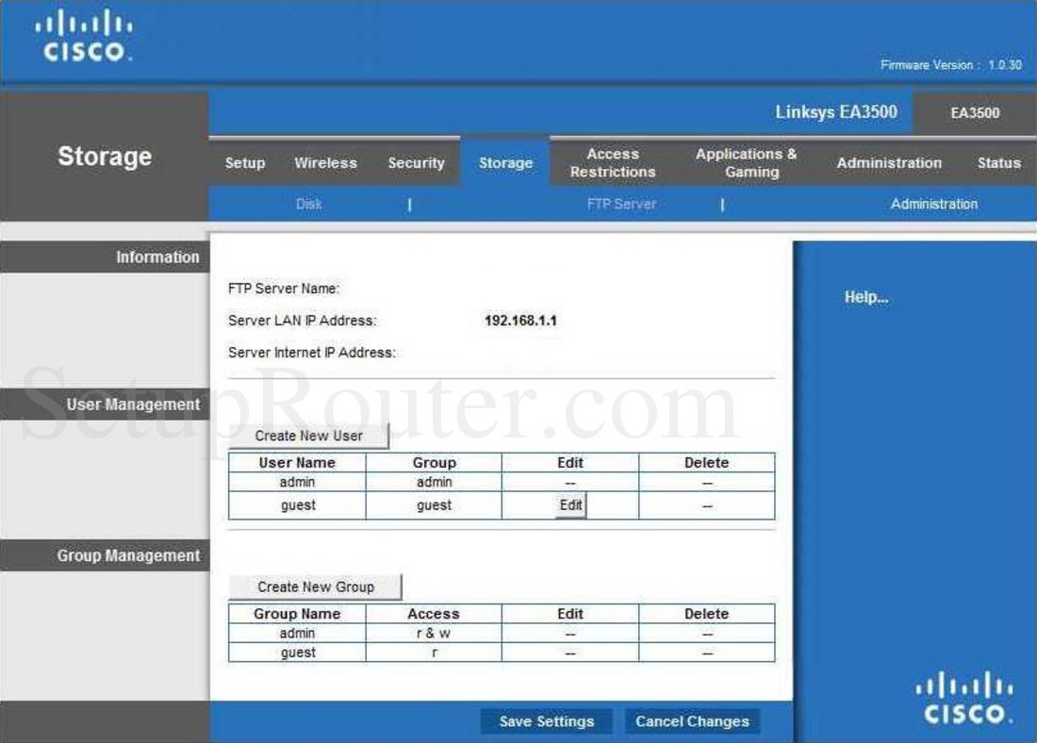Screen dimensions: 1037x743
Task: Switch to the Wireless tab
Action: coord(325,163)
